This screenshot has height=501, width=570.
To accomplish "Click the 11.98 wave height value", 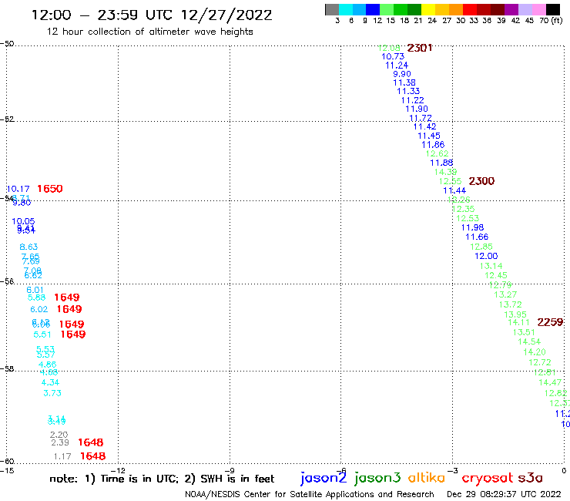I will coord(473,227).
